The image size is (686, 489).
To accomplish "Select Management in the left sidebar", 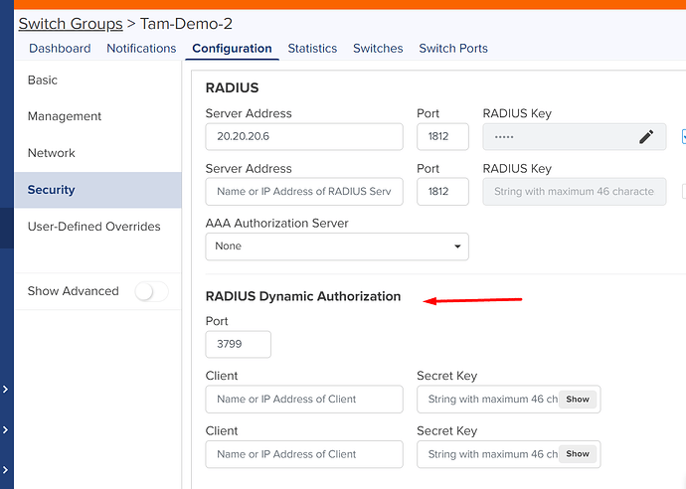I will 65,116.
